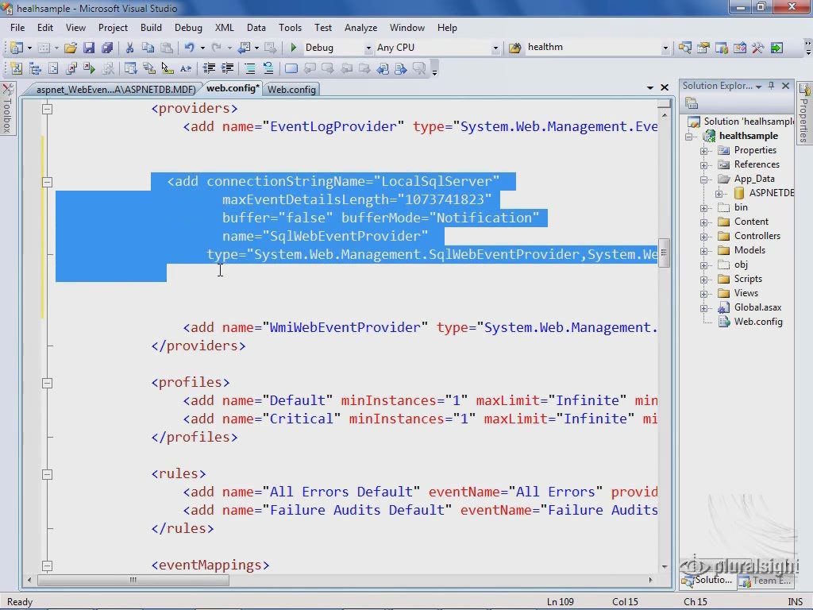This screenshot has height=610, width=813.
Task: Select the healthsample project node
Action: 748,136
